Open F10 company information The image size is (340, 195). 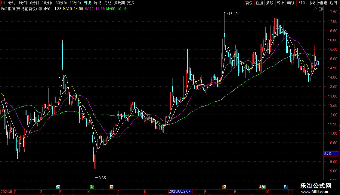(301, 3)
